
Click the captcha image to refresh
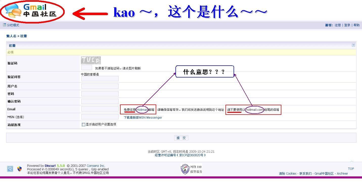pyautogui.click(x=91, y=60)
